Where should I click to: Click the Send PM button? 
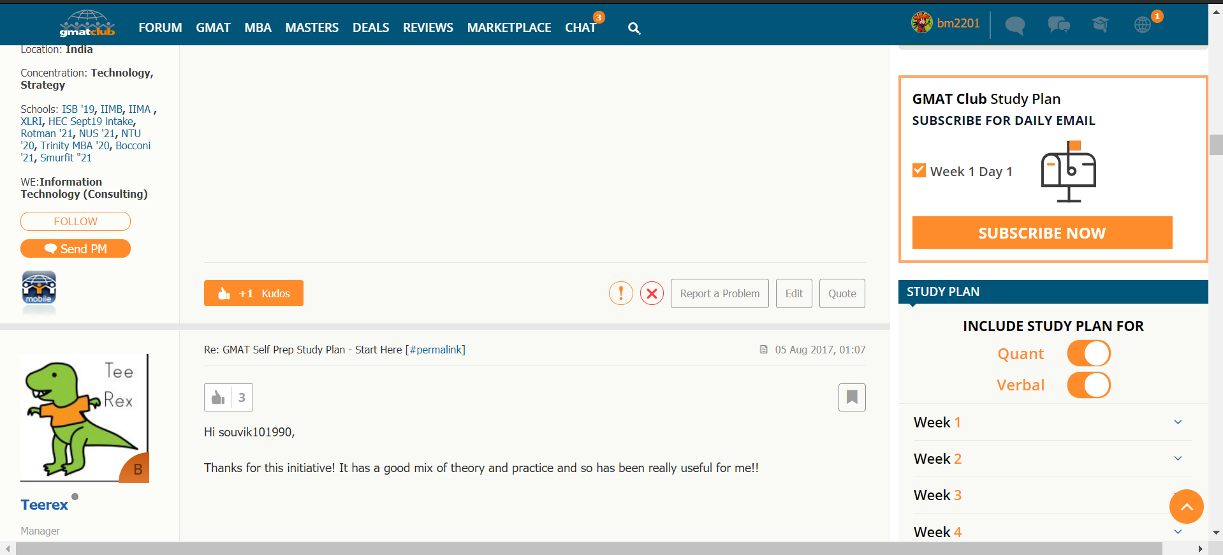click(75, 249)
